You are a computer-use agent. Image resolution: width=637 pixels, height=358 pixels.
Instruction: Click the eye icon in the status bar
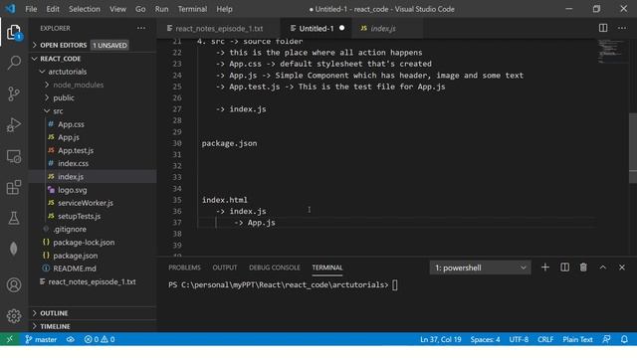pyautogui.click(x=71, y=339)
